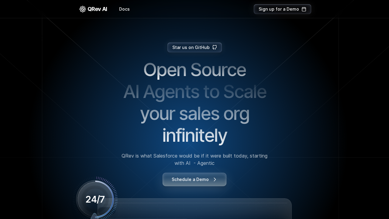The height and width of the screenshot is (219, 389).
Task: Click the chevron arrow inside Schedule a Demo
Action: (x=215, y=179)
